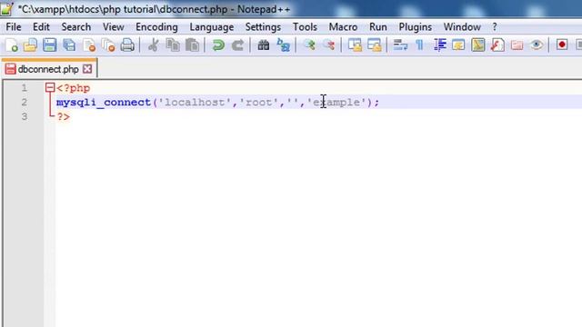582x327 pixels.
Task: Click the Replace icon
Action: 283,45
